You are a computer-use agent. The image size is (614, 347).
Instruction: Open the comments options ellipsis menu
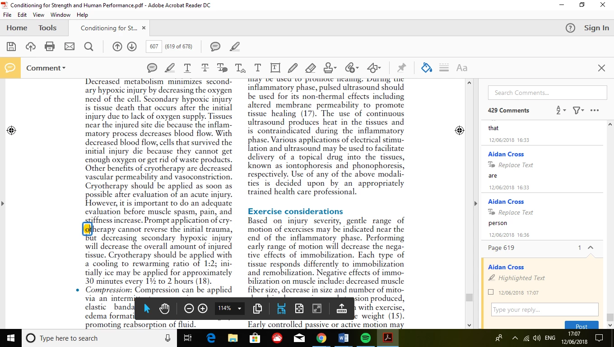tap(595, 110)
